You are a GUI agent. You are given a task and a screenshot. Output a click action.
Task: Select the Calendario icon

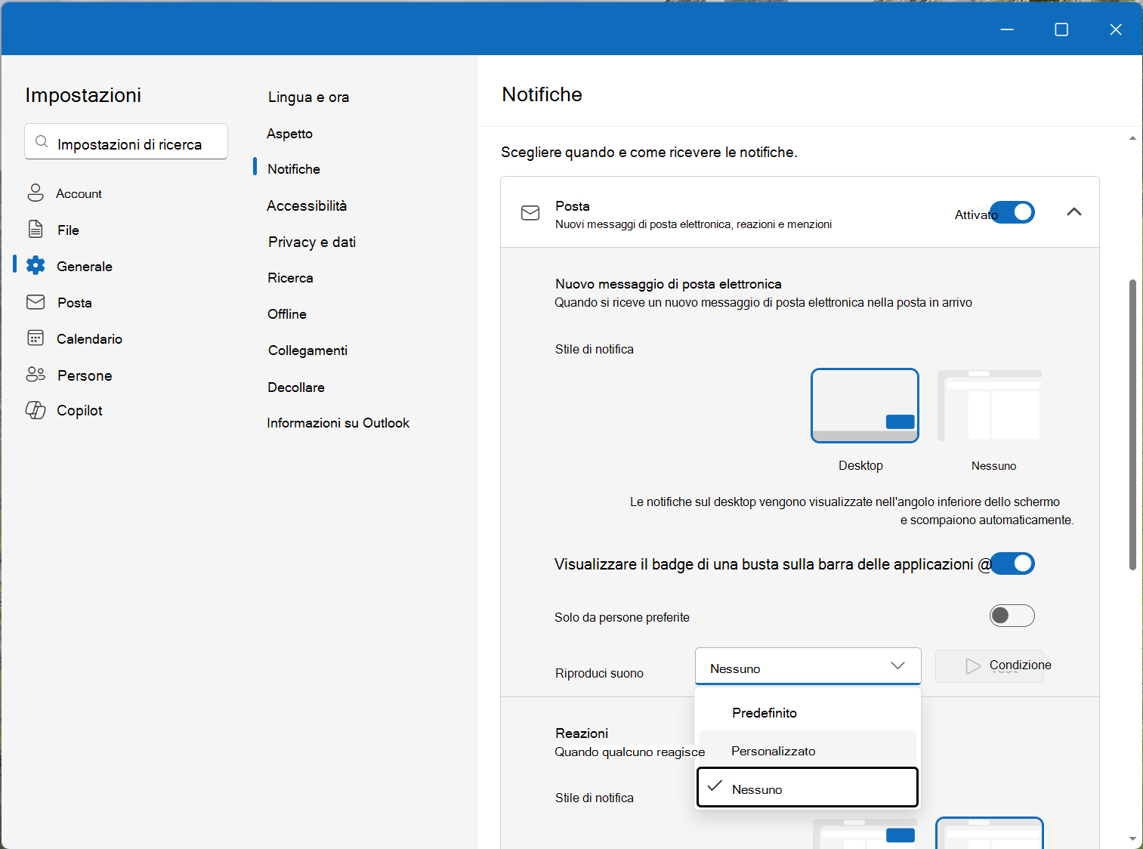pyautogui.click(x=36, y=338)
